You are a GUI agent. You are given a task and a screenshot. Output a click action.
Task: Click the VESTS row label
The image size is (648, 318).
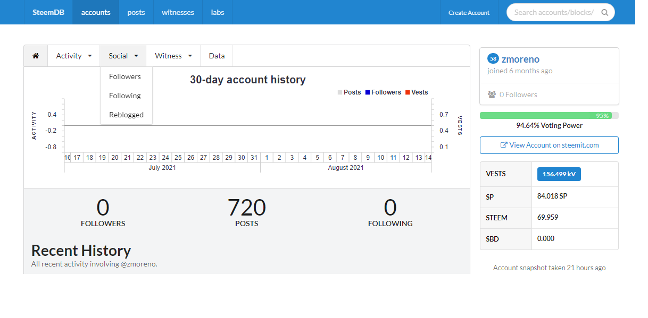(495, 174)
